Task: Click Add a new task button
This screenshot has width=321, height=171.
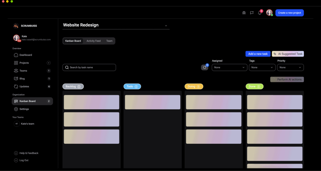Action: tap(258, 54)
